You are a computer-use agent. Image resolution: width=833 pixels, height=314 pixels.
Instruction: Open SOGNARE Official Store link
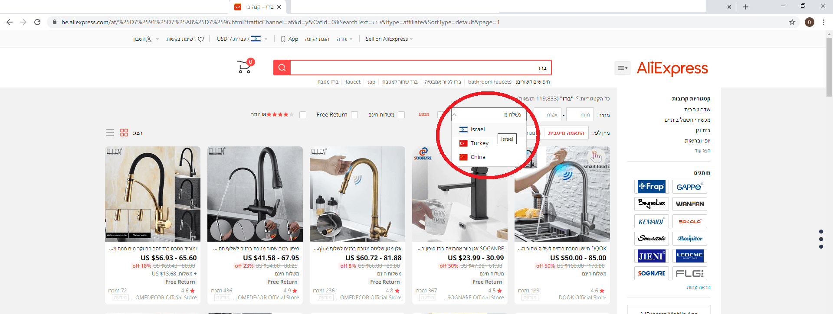point(476,298)
